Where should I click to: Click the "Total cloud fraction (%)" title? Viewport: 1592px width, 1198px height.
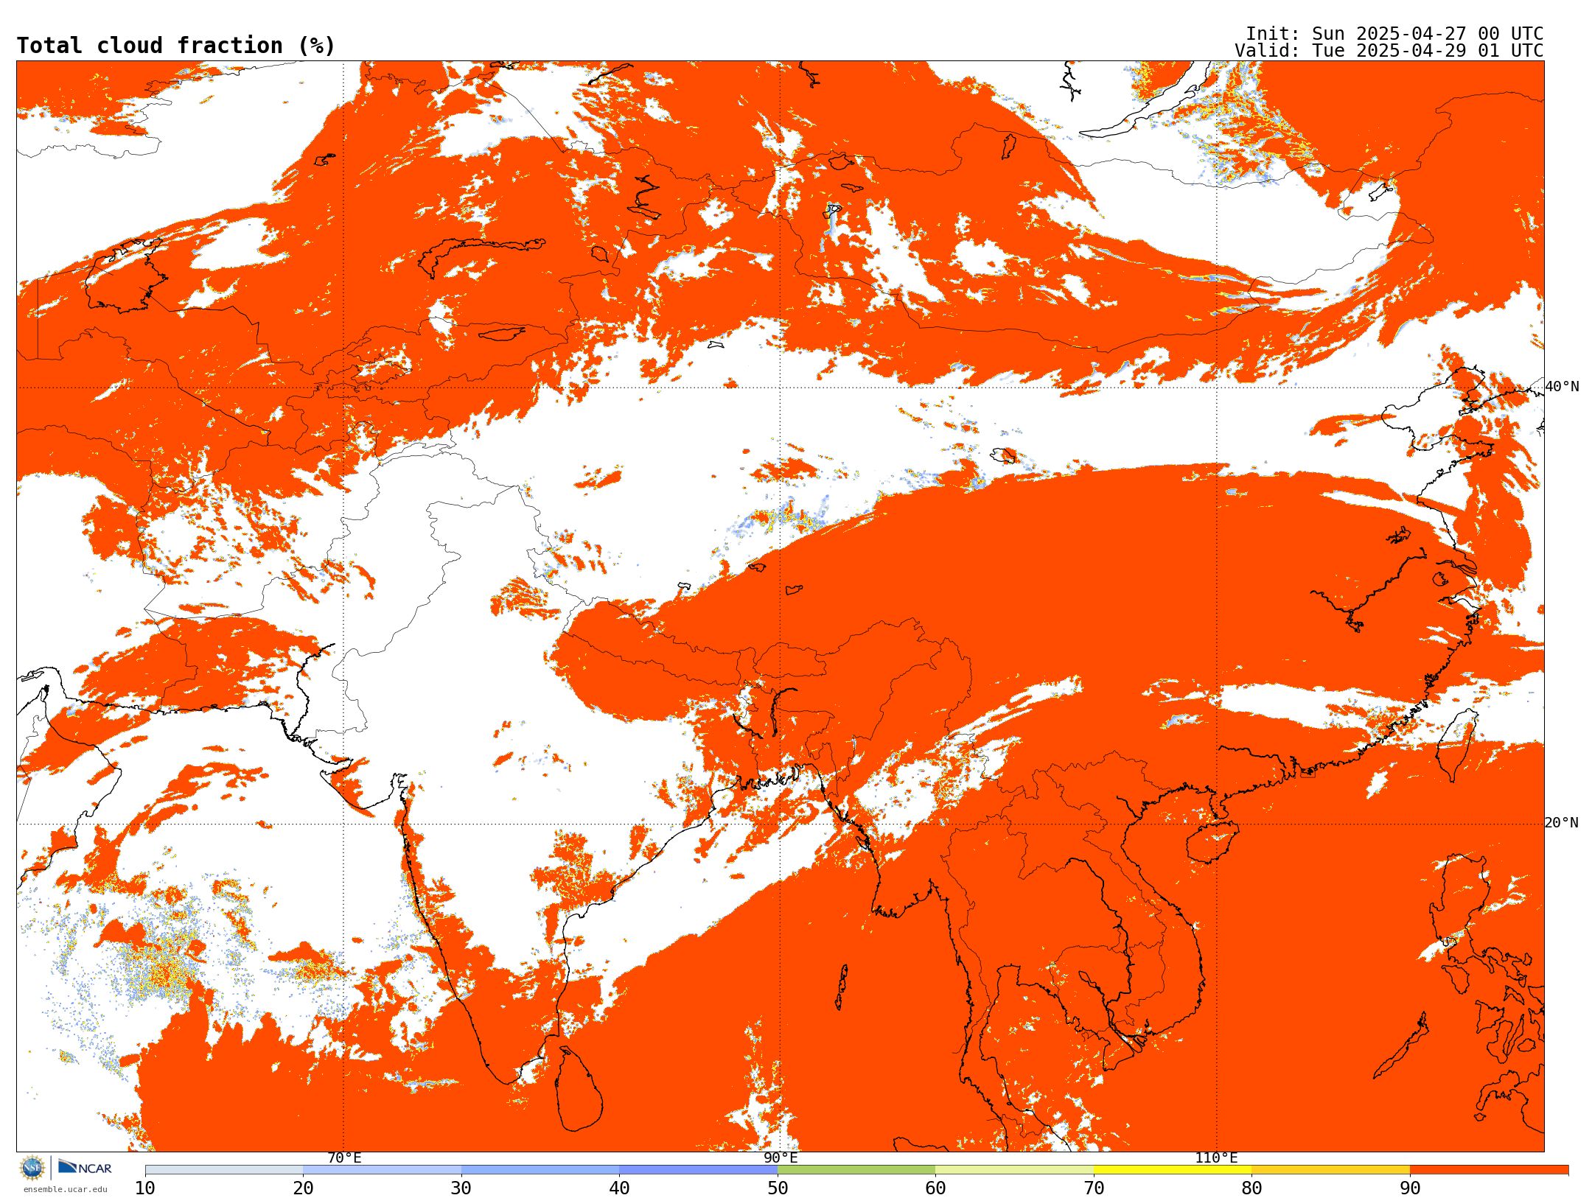click(x=175, y=46)
